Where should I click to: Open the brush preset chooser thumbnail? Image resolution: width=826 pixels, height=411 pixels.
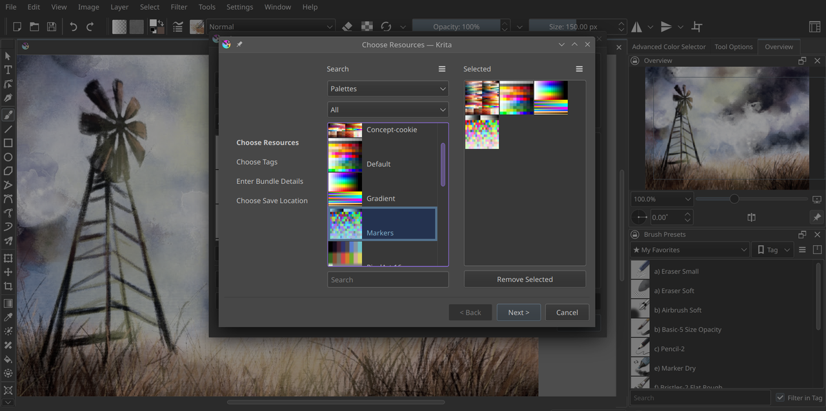tap(197, 26)
